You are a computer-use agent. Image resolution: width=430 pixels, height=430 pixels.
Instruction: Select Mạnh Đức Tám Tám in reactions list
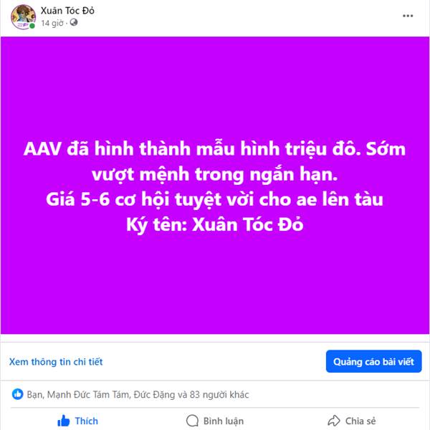[x=87, y=395]
